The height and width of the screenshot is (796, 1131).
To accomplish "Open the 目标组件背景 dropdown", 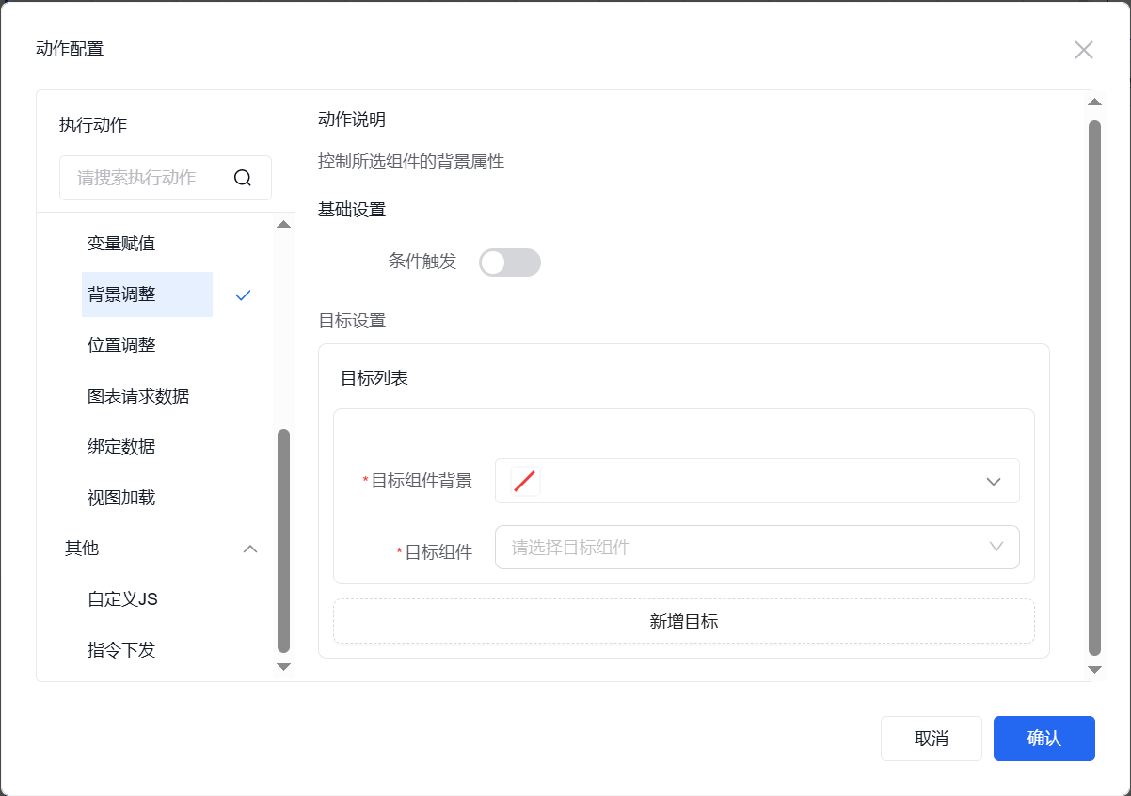I will [x=993, y=482].
